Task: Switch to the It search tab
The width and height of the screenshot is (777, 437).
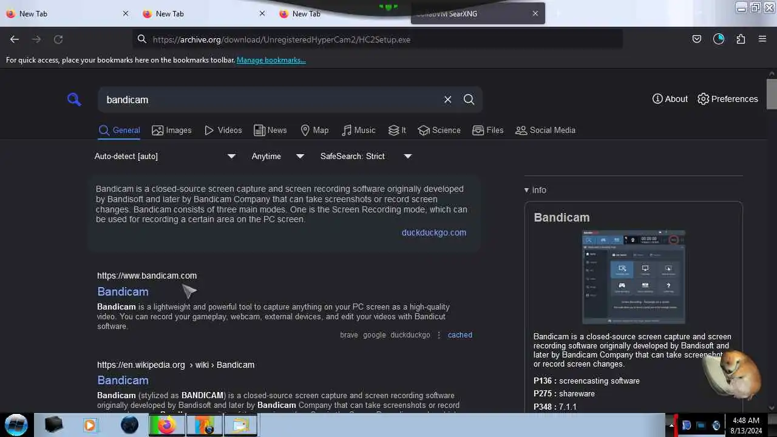Action: click(397, 130)
